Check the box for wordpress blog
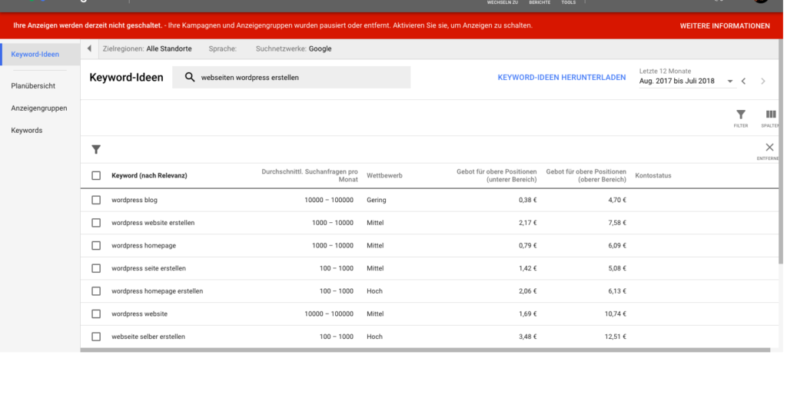 coord(96,200)
